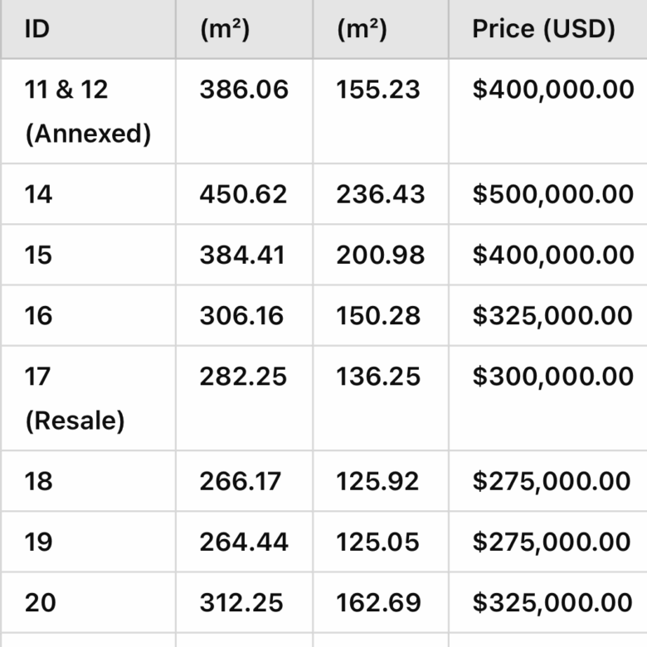Select the 264.44 cell in row 19
This screenshot has width=647, height=647.
[x=244, y=542]
